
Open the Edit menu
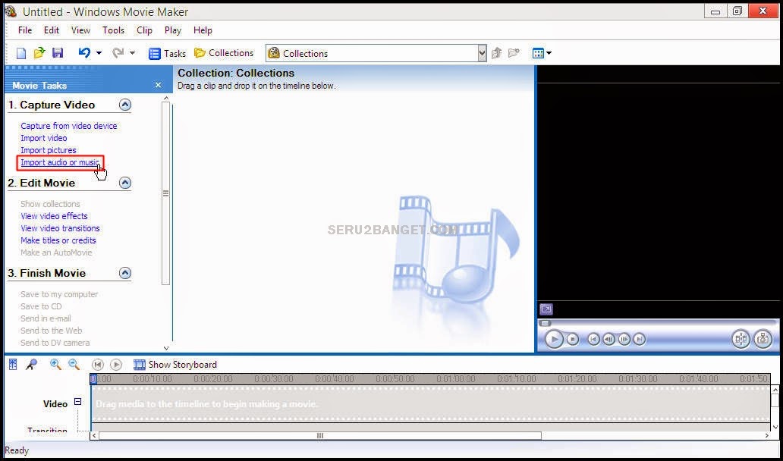click(52, 30)
